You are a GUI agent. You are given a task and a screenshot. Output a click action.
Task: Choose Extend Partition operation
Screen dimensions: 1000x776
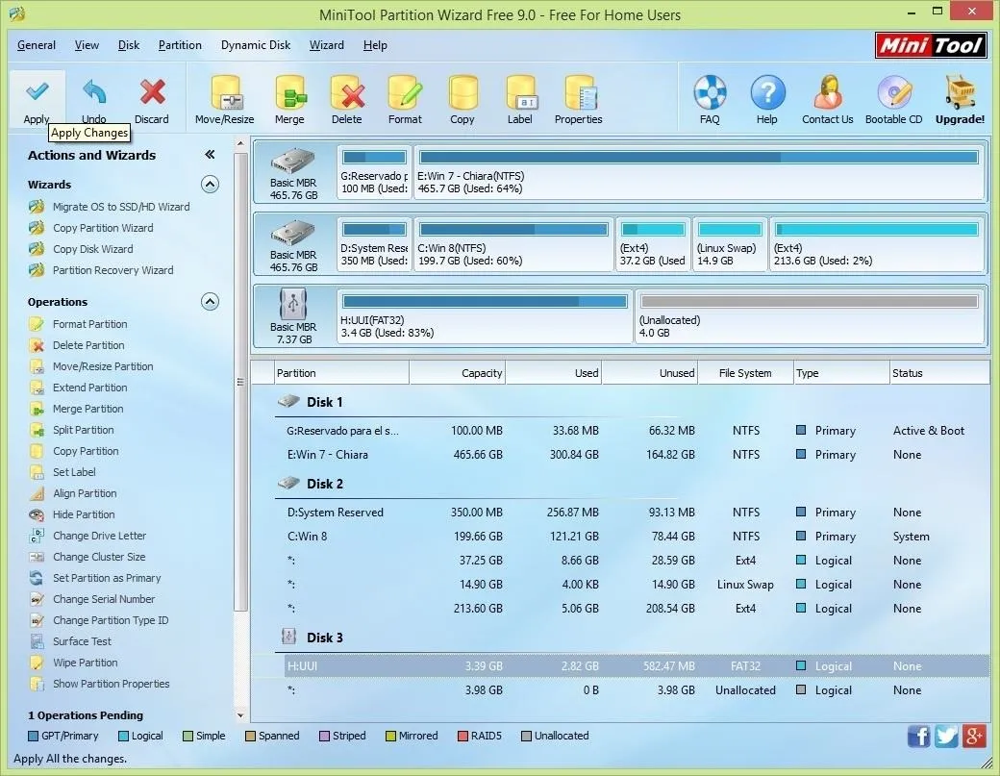[x=90, y=388]
